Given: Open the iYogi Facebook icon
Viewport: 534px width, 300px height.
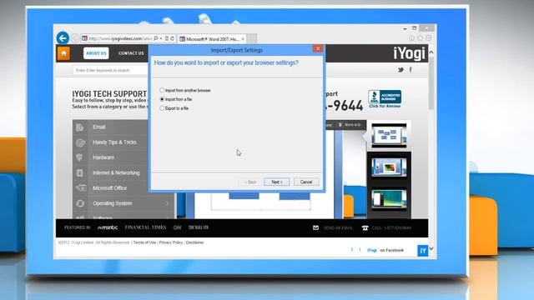Looking at the screenshot, I should 411,70.
